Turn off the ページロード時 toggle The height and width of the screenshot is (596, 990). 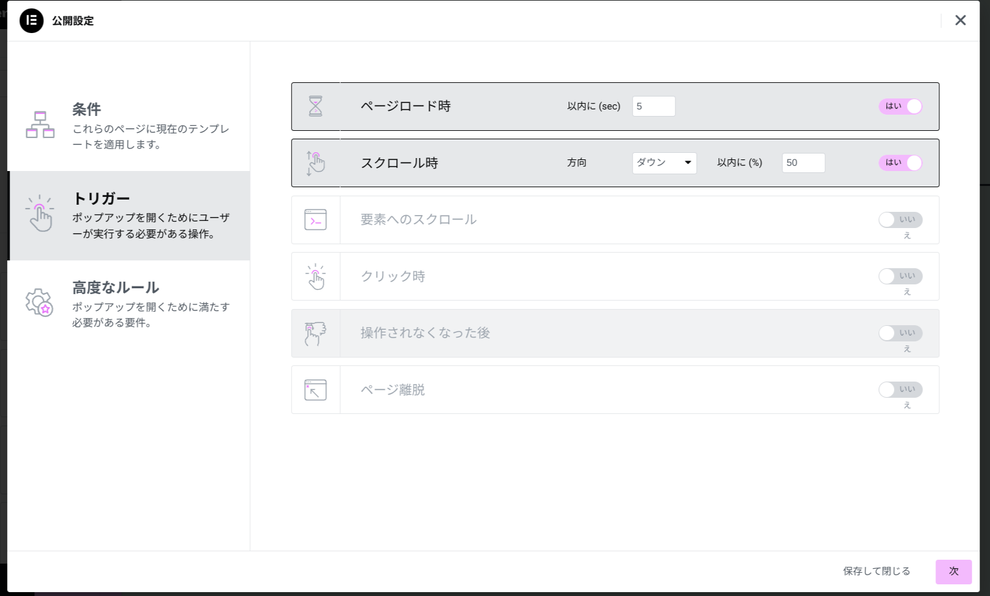tap(901, 106)
